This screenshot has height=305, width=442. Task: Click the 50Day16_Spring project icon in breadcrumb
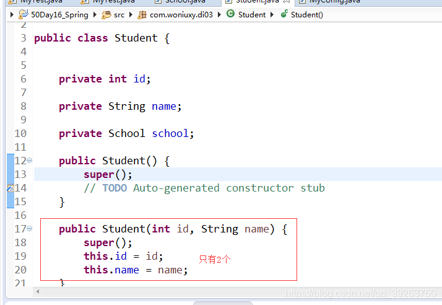23,14
